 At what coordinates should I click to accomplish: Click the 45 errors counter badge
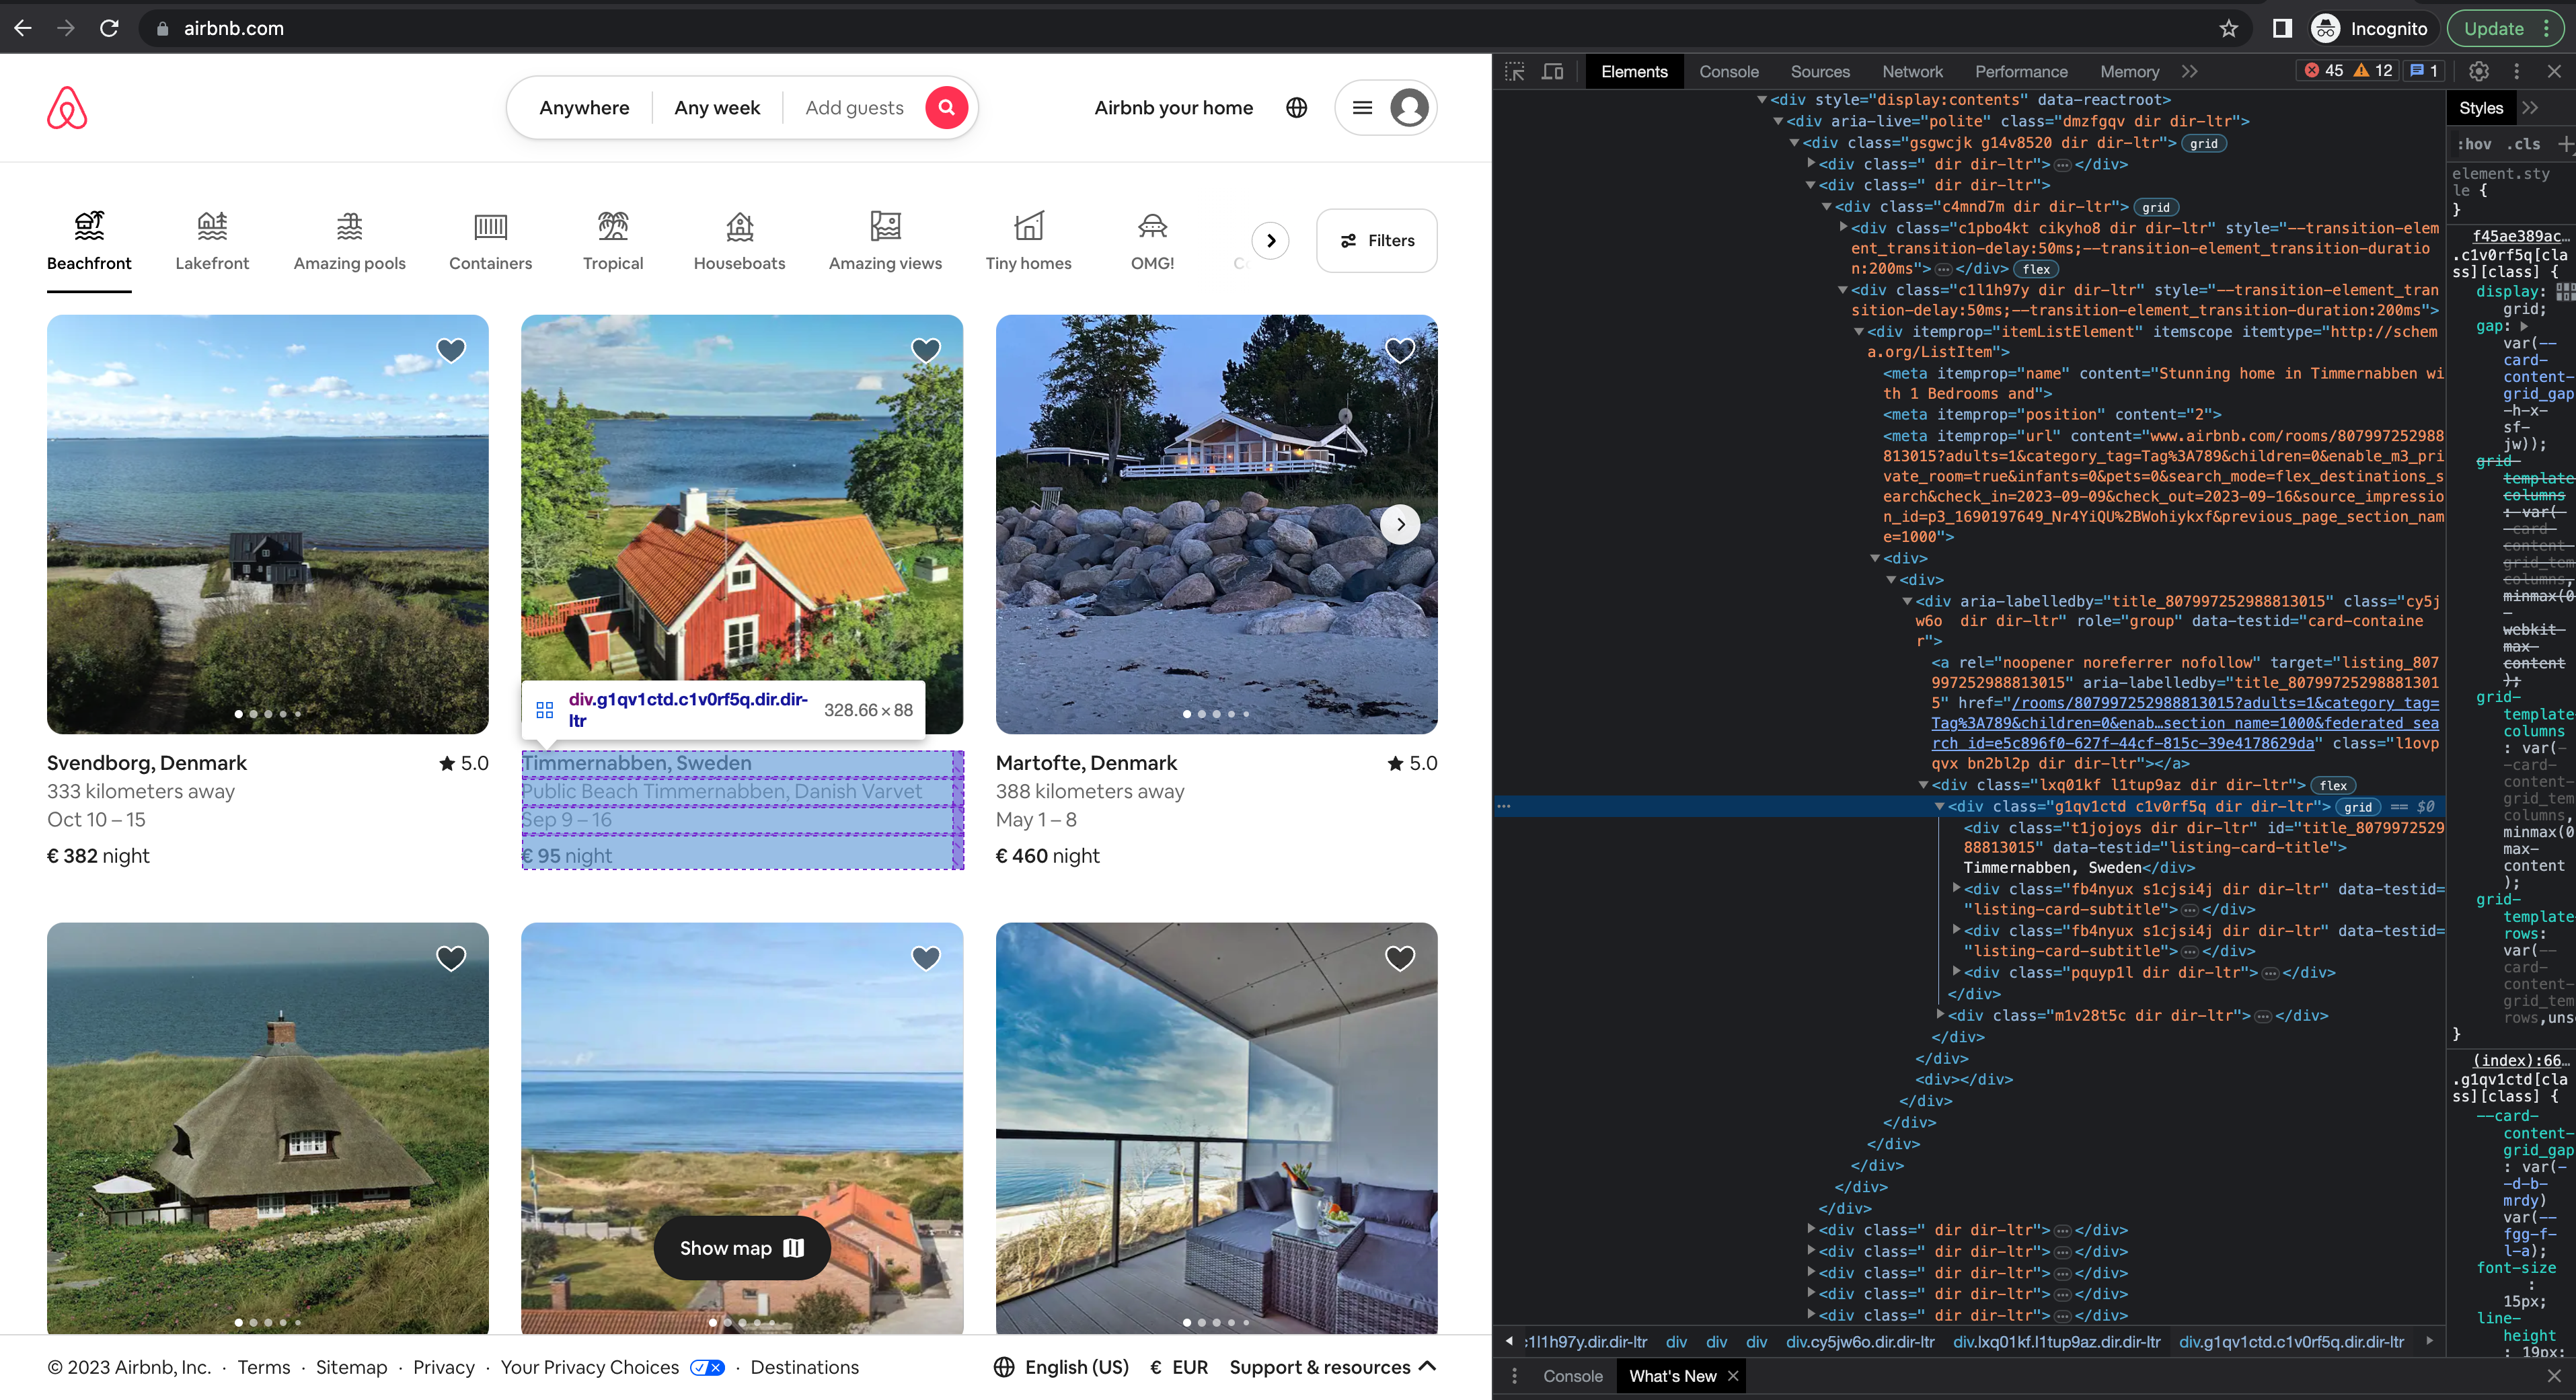[2324, 71]
